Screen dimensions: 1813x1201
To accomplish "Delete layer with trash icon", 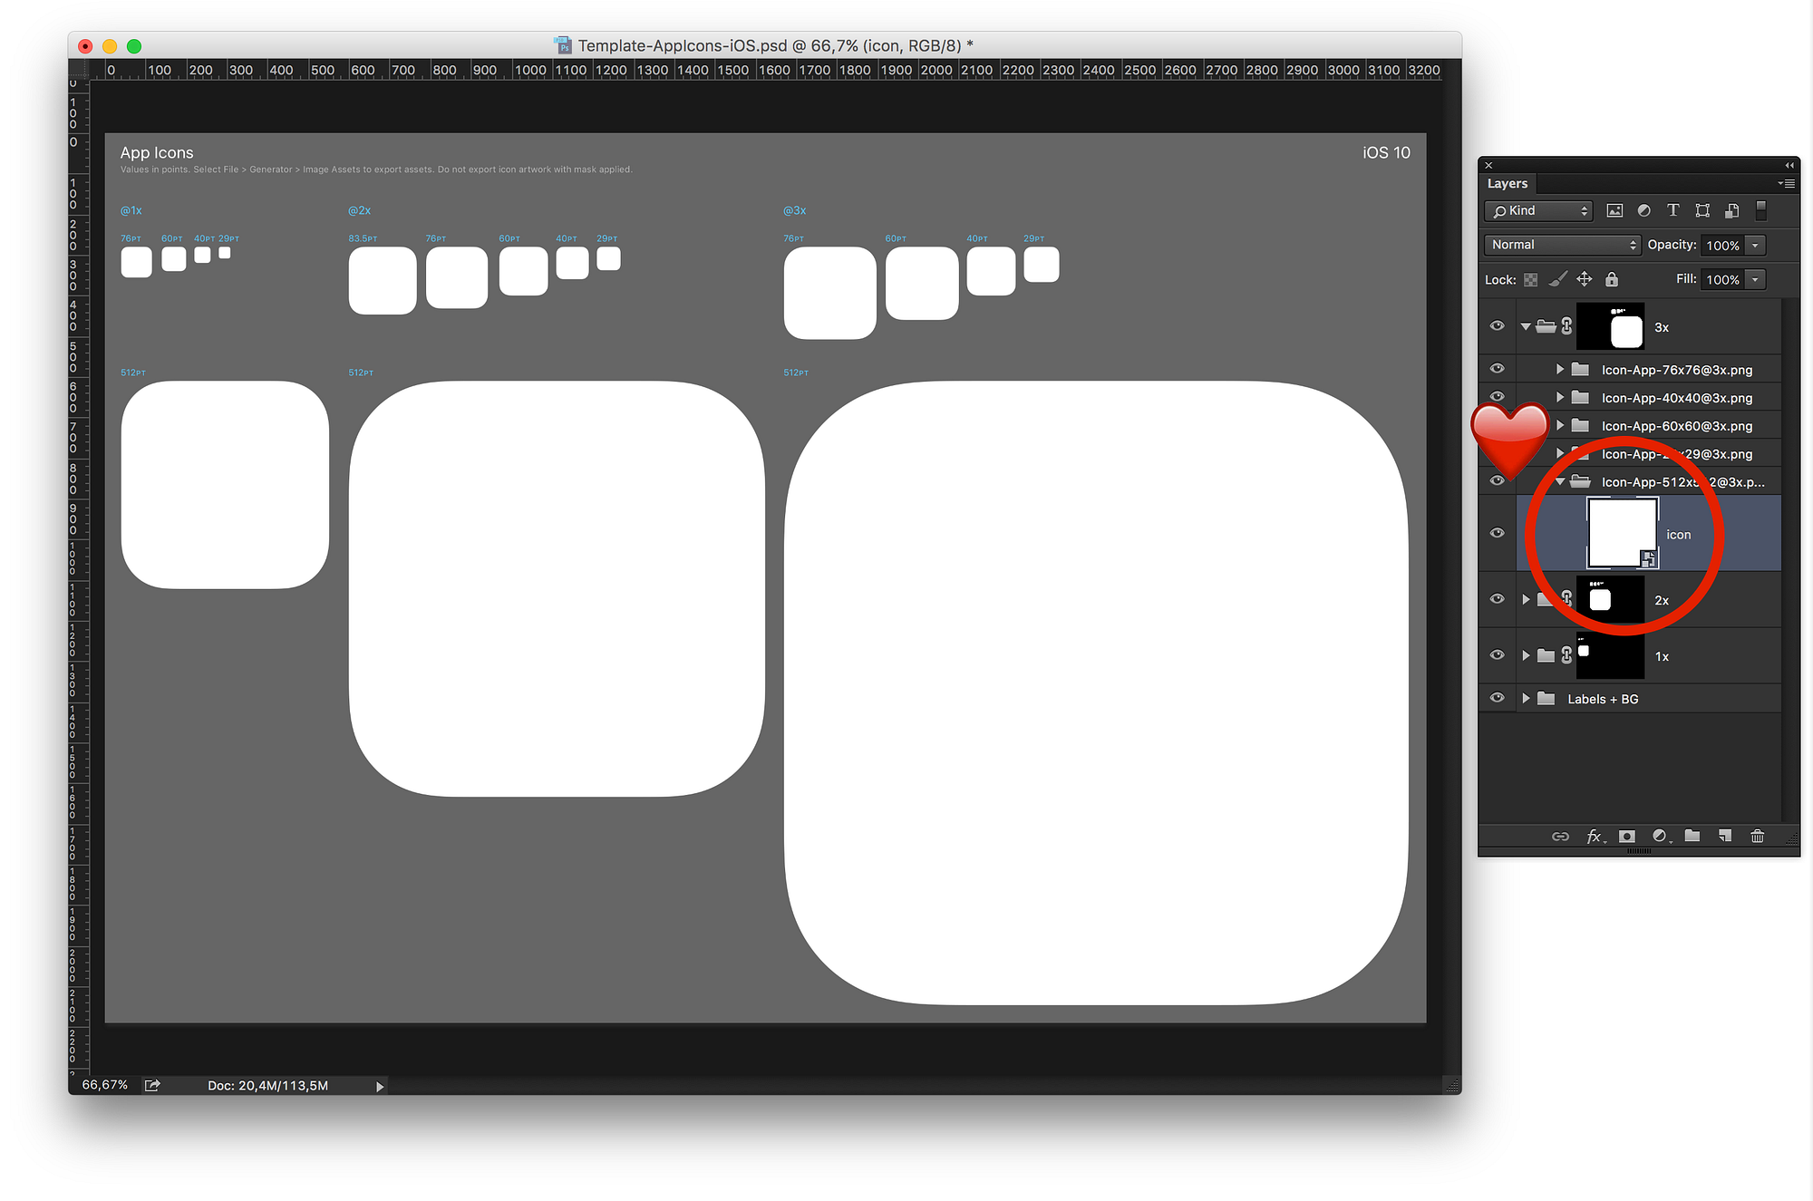I will (x=1758, y=836).
